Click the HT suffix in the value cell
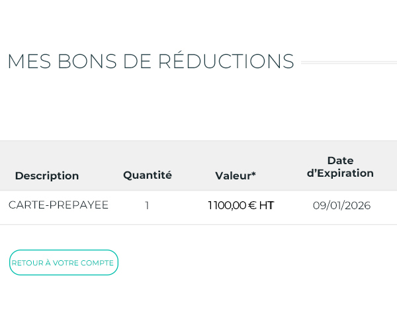The height and width of the screenshot is (331, 397). coord(267,205)
